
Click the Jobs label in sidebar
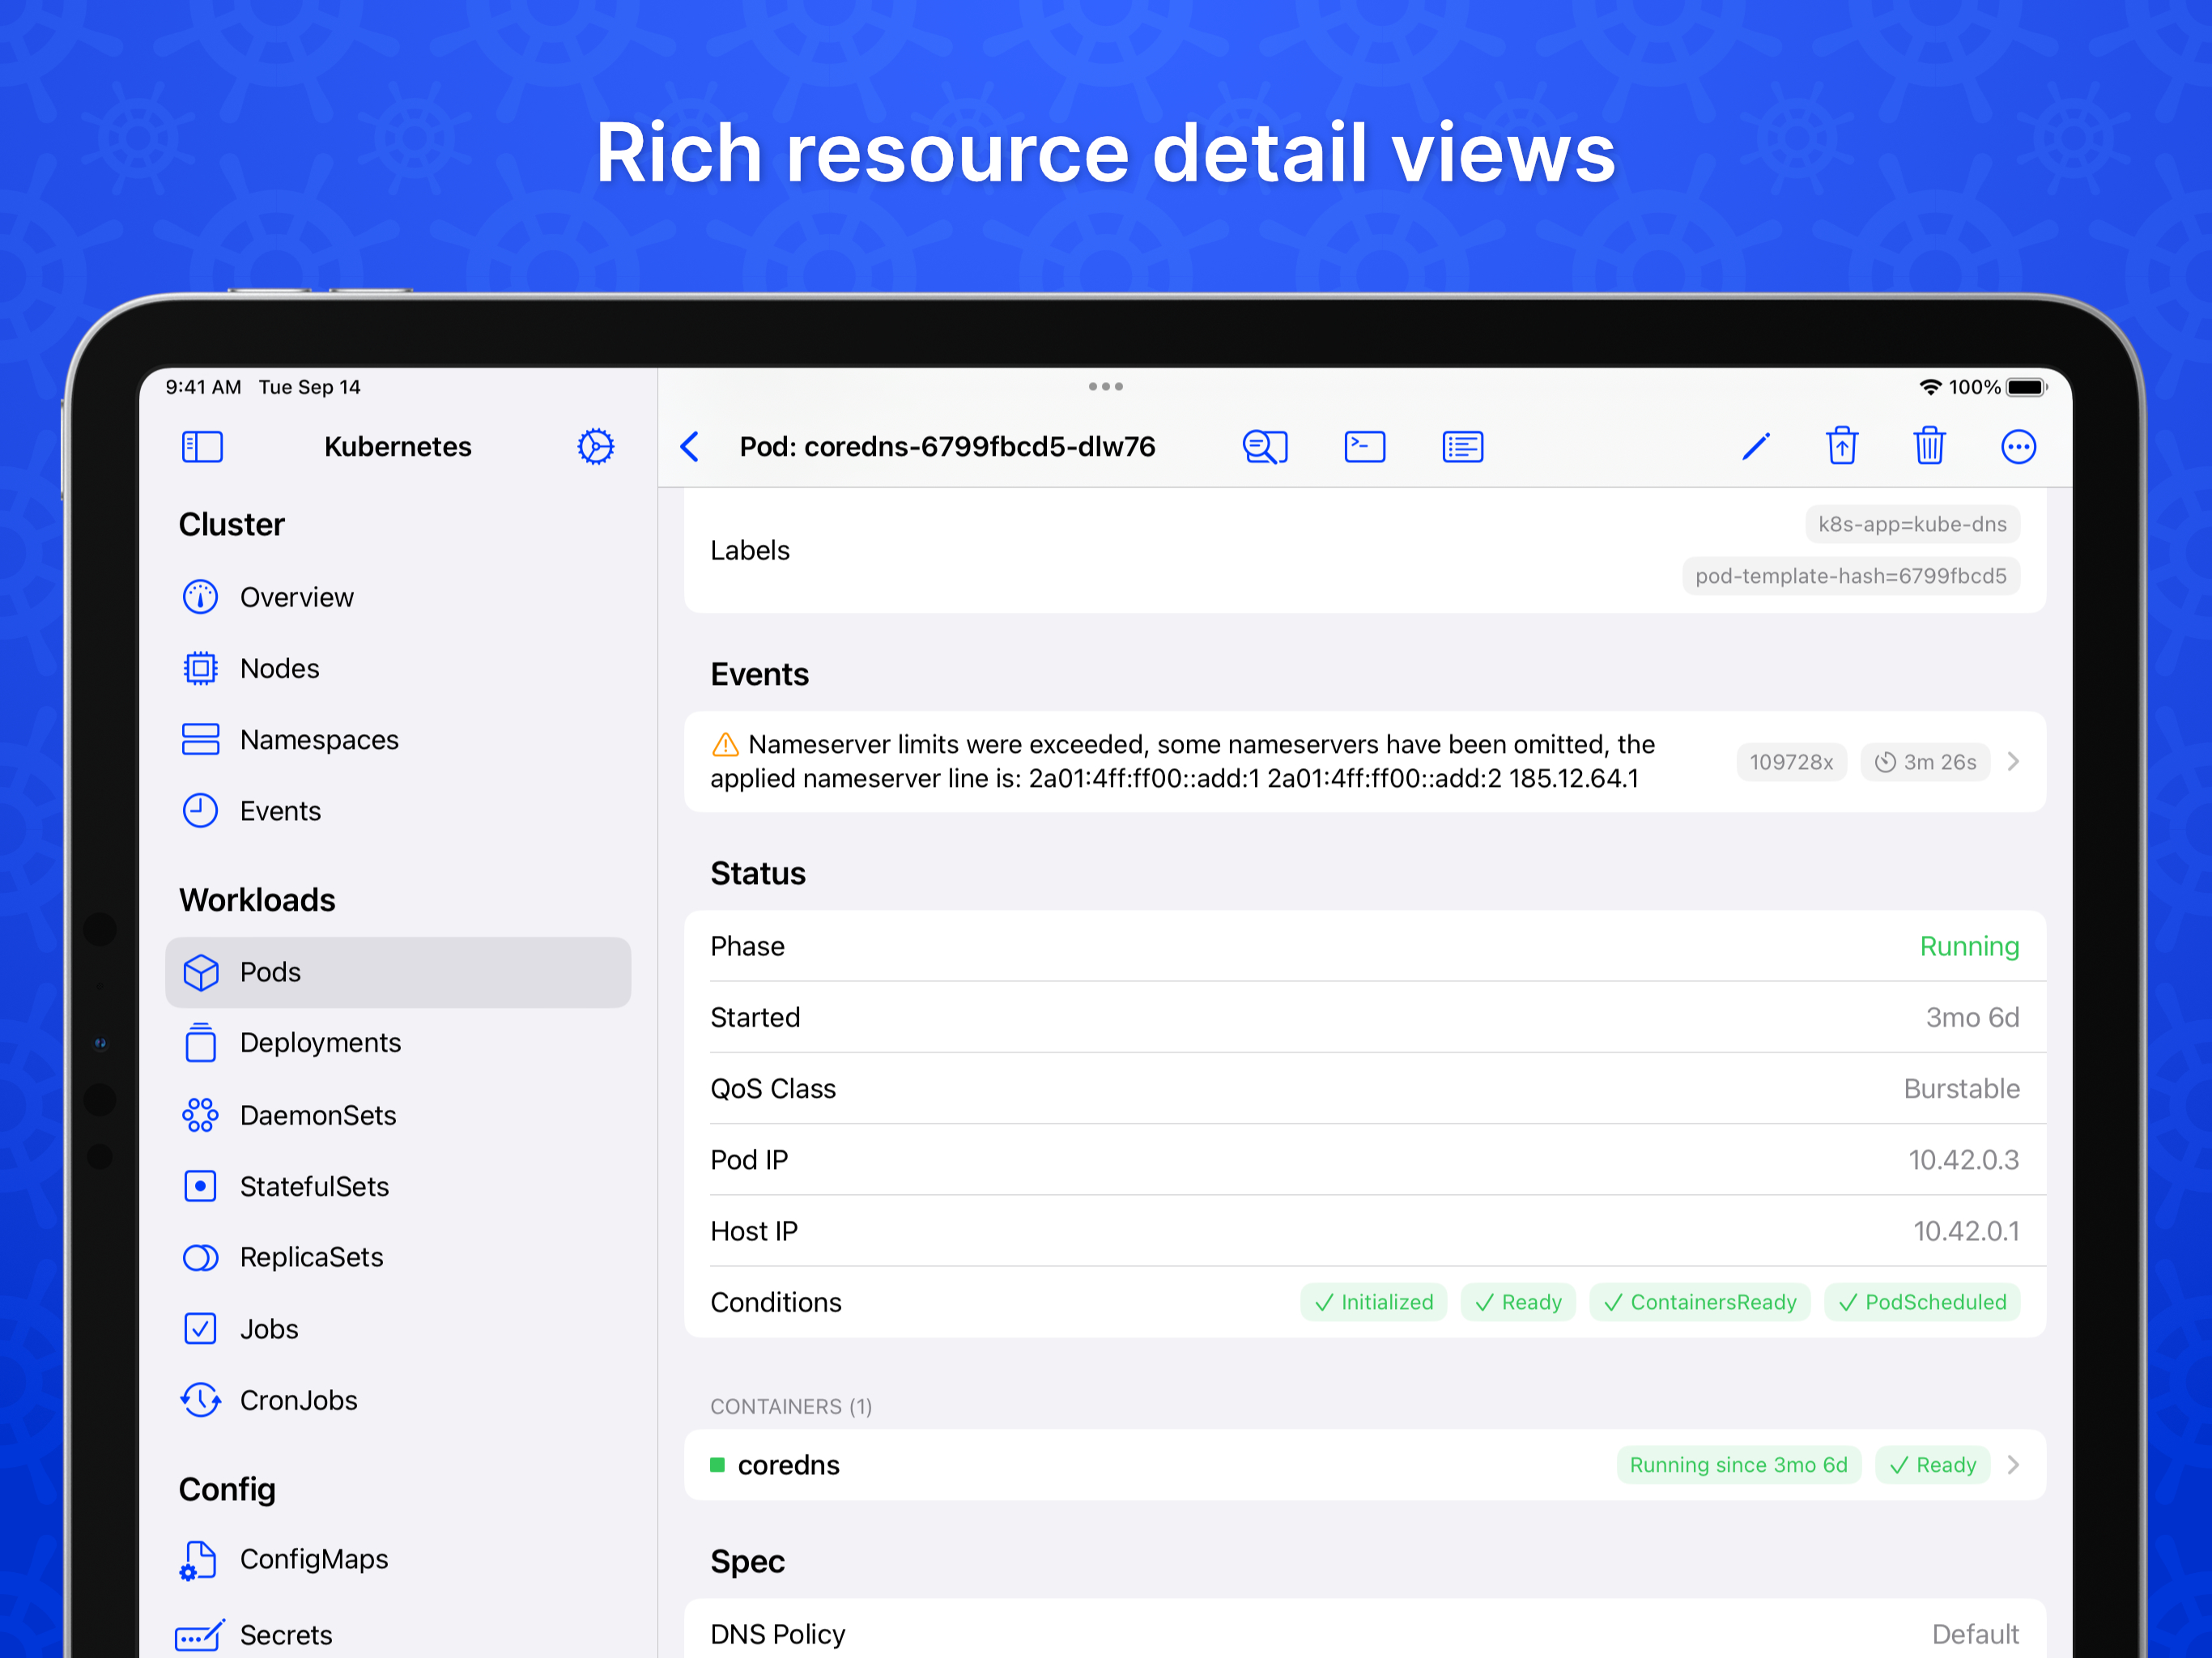coord(269,1329)
